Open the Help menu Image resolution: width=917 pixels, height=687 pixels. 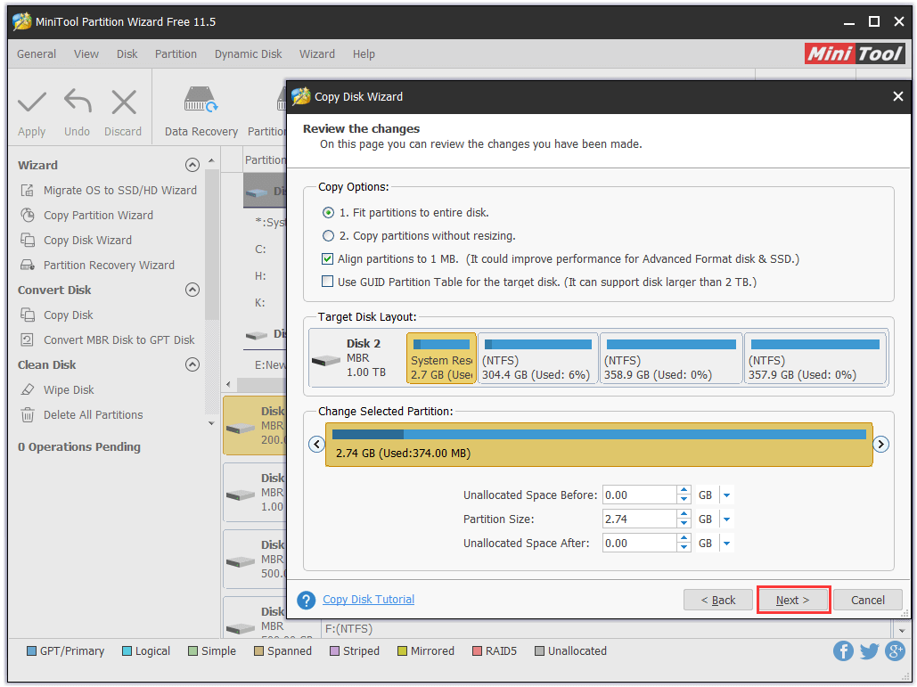point(364,53)
